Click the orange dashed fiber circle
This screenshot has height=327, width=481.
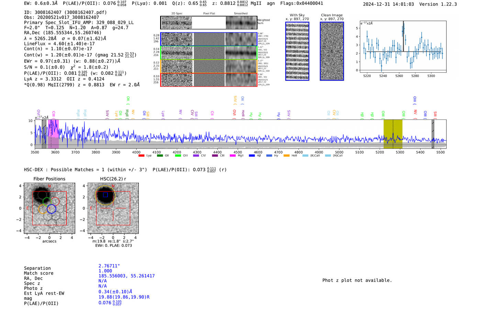43,209
